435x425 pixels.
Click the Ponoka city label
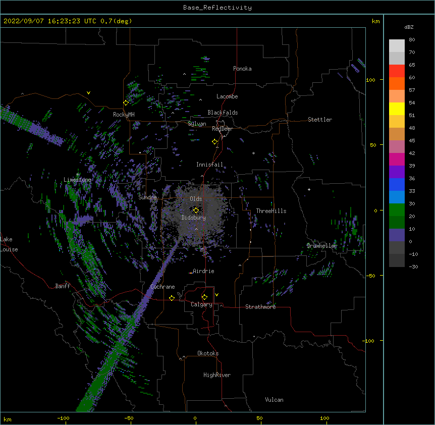(242, 69)
